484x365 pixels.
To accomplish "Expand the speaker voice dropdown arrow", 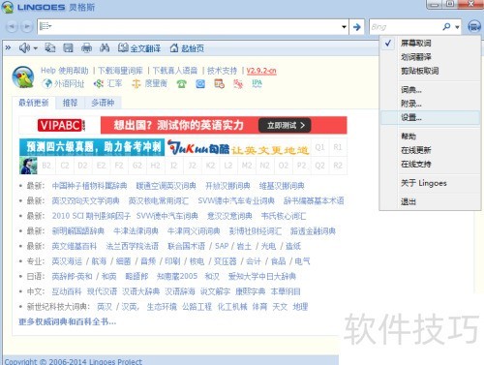I will [36, 48].
